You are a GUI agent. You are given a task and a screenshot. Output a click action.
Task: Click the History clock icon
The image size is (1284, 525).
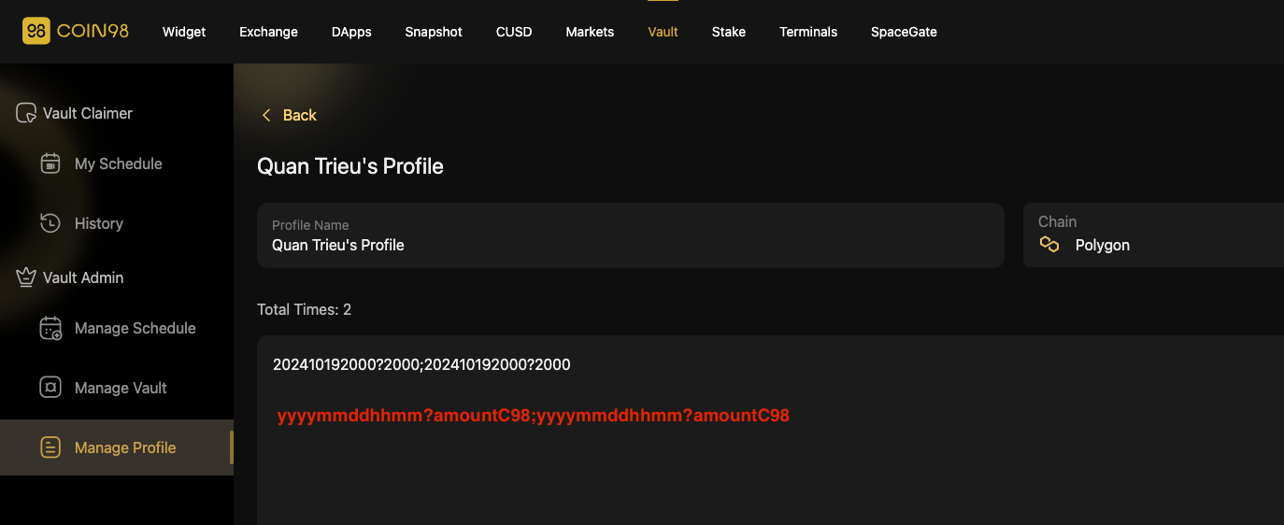(x=50, y=223)
